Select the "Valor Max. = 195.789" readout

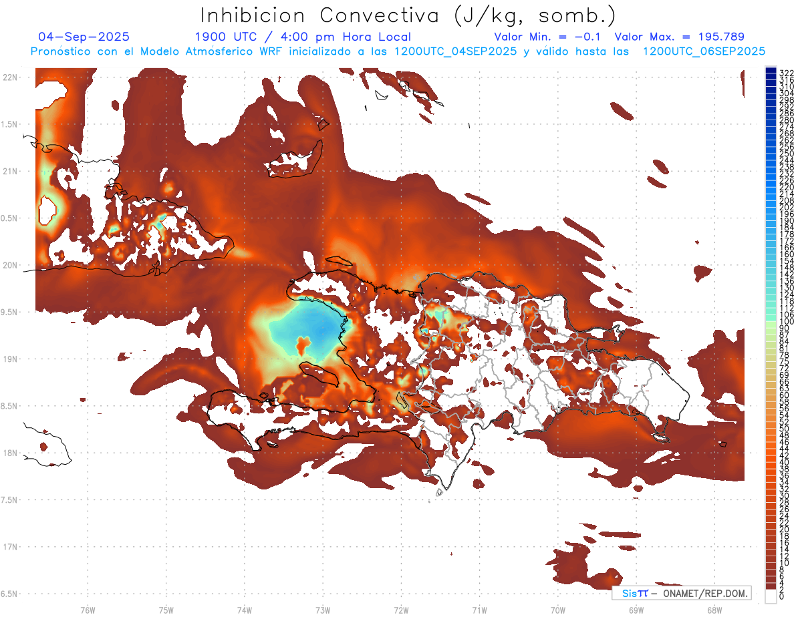(679, 37)
